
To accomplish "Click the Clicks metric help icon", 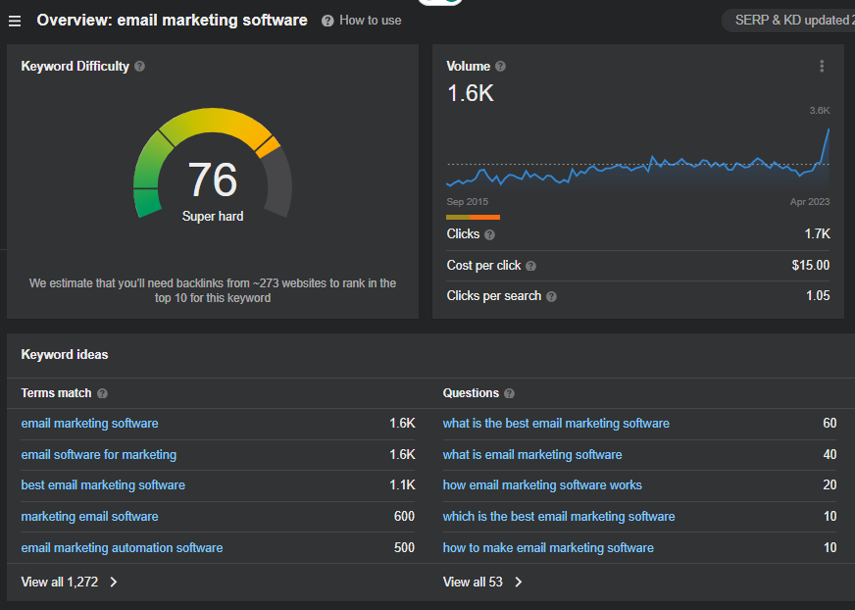I will 490,234.
